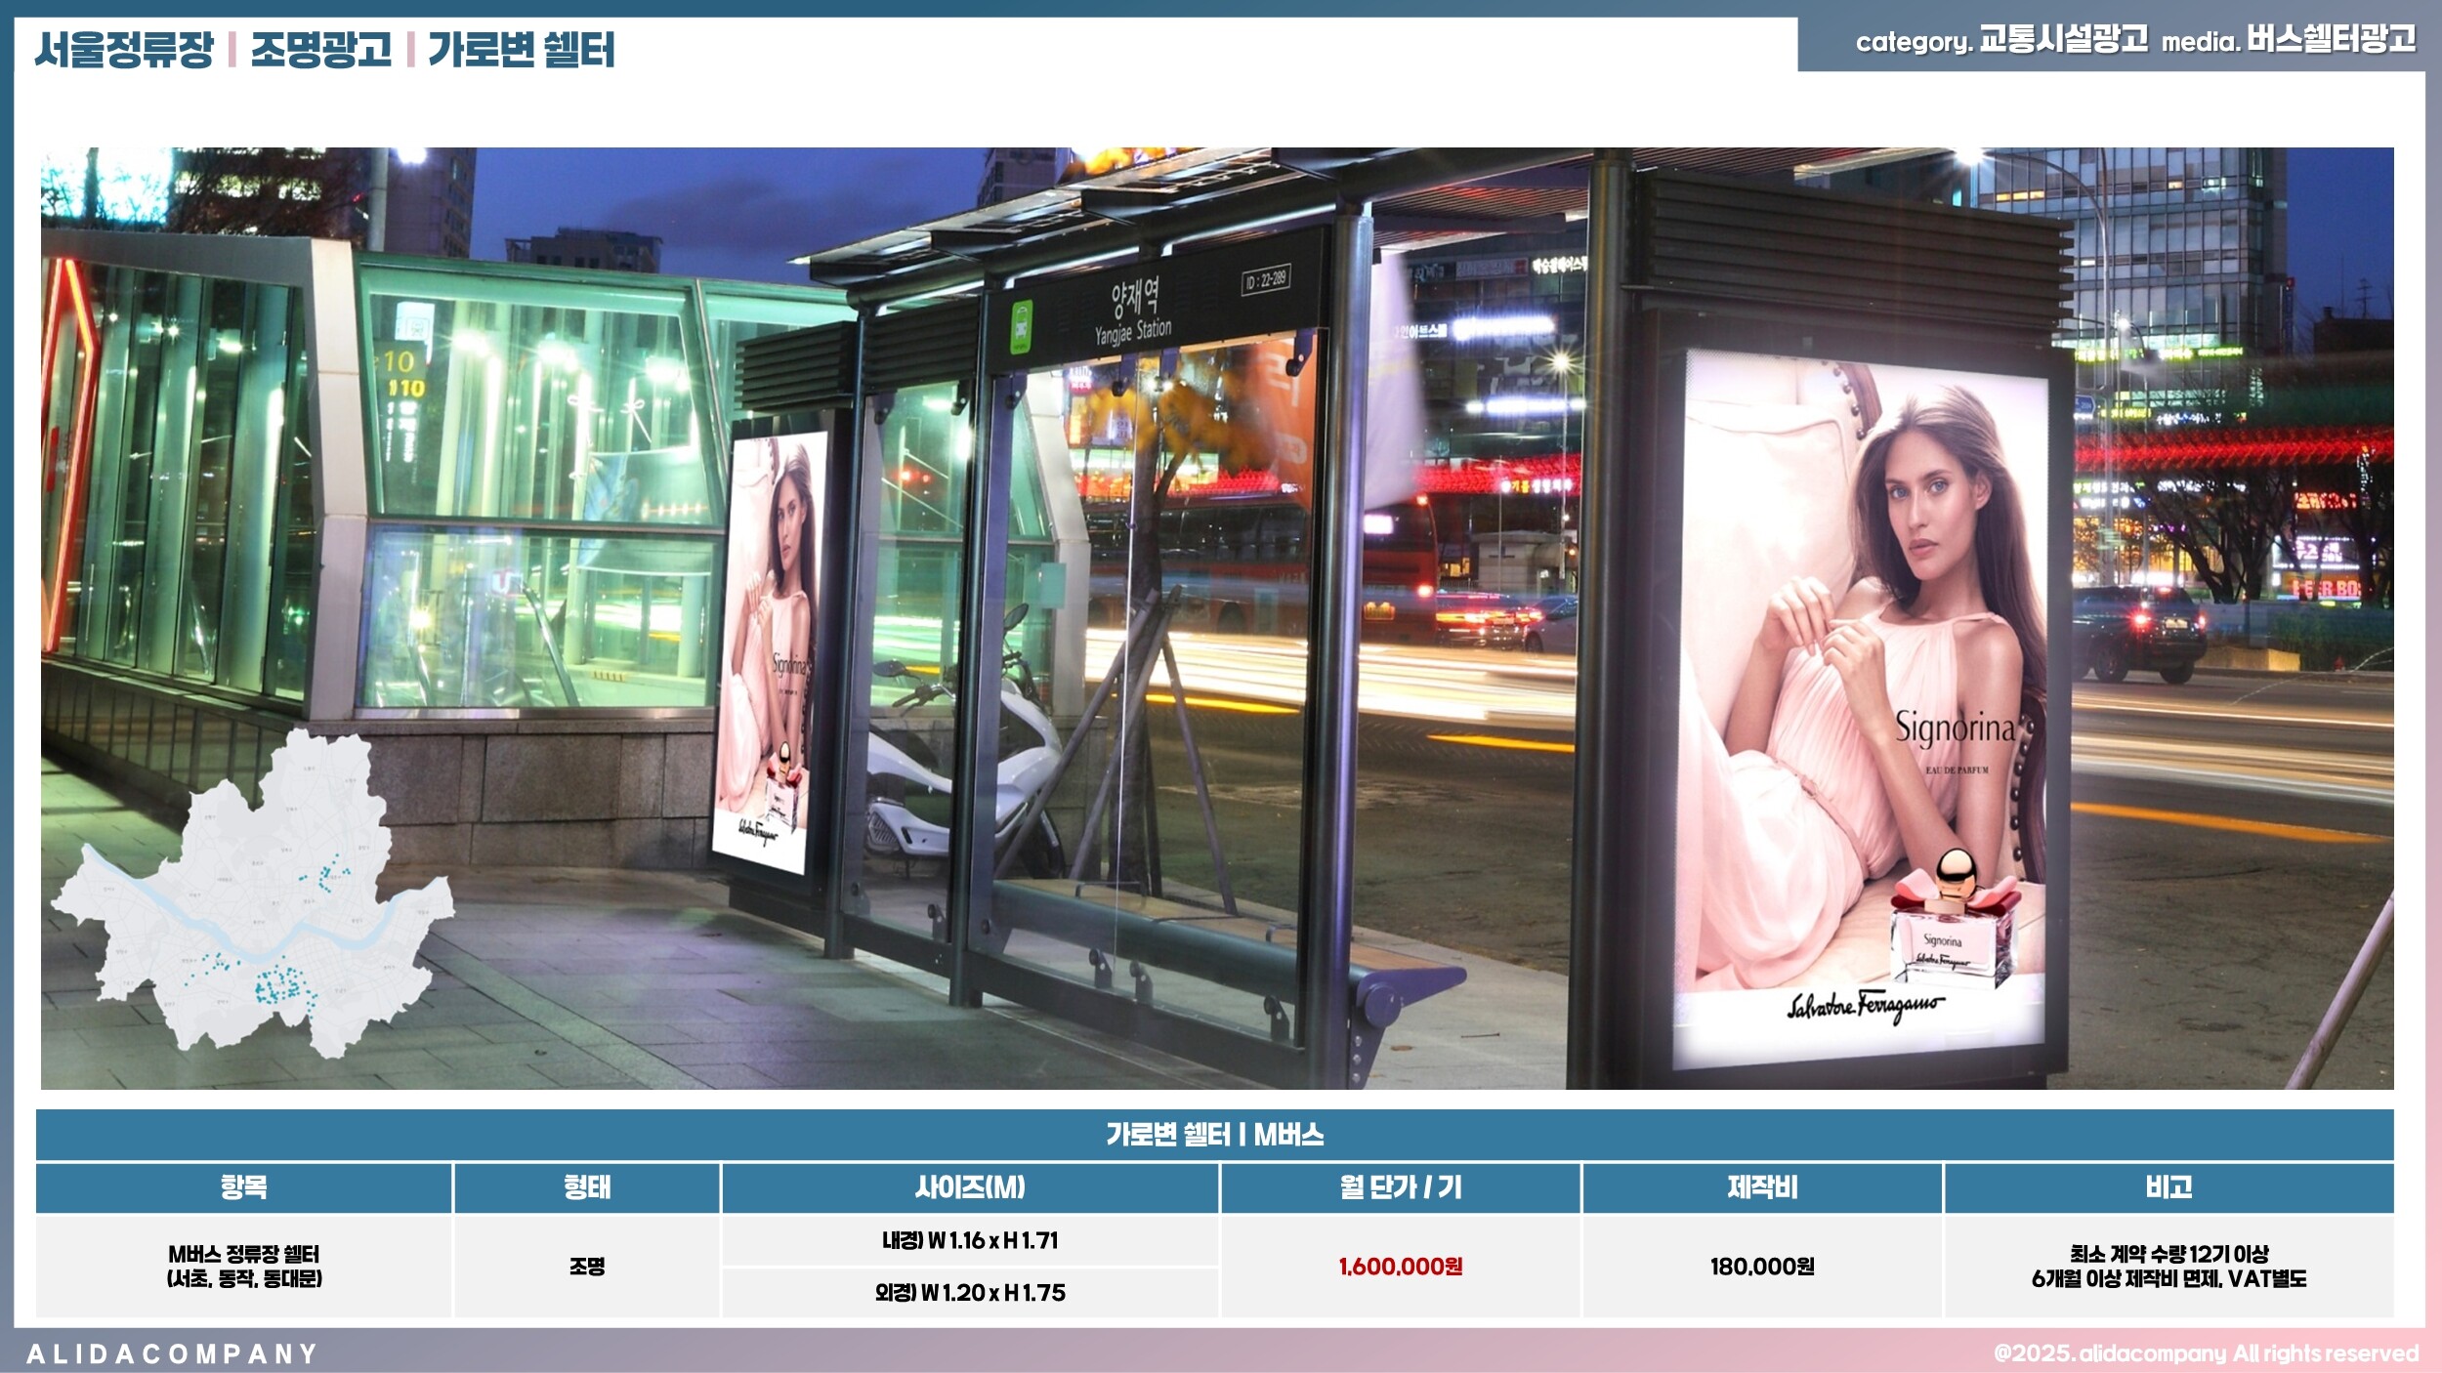The width and height of the screenshot is (2442, 1373).
Task: Click the green bus icon on the shelter sign
Action: coord(1021,327)
